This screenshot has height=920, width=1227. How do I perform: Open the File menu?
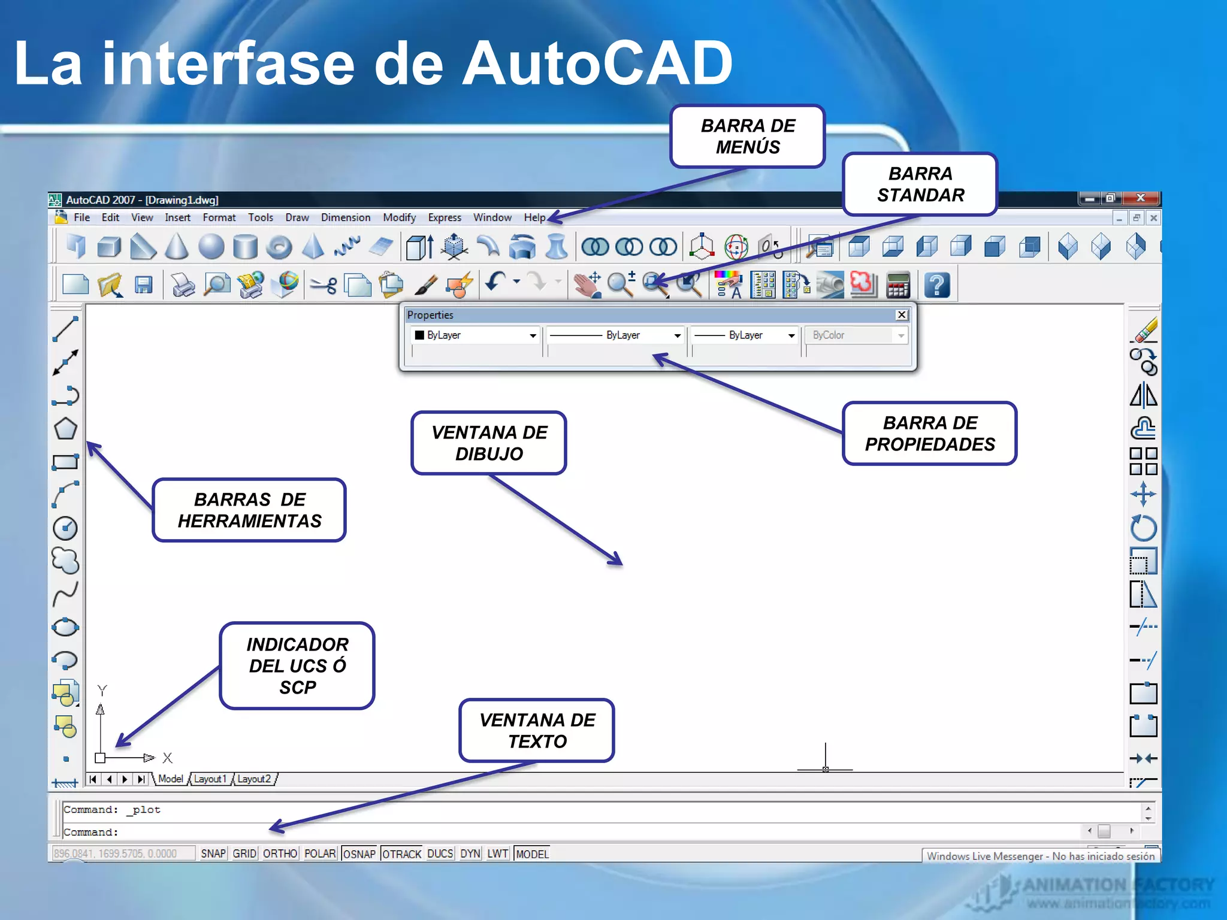pyautogui.click(x=81, y=218)
